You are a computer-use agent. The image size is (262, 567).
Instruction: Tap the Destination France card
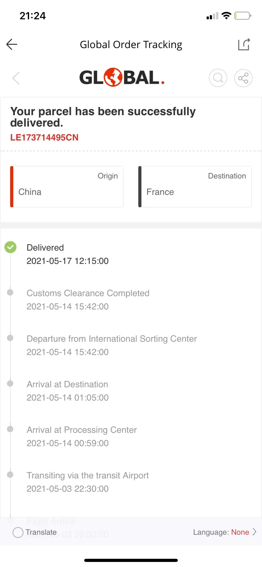coord(195,187)
